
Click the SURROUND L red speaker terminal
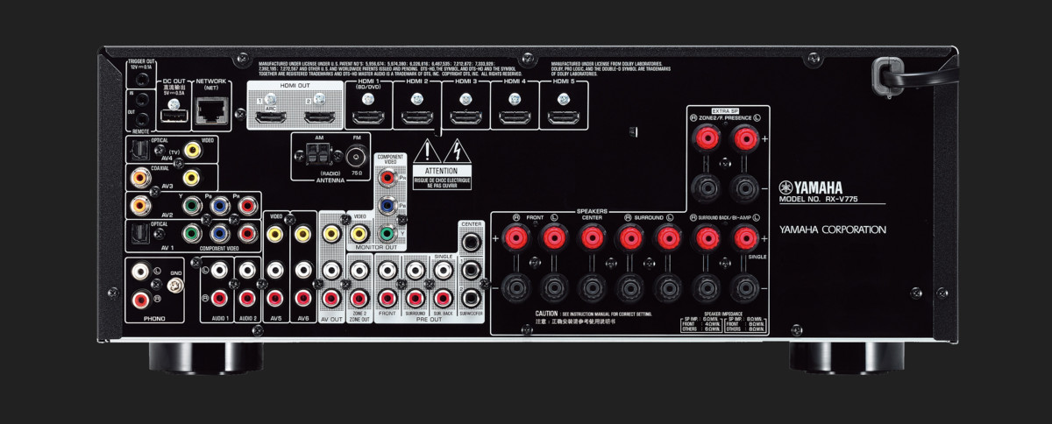point(668,237)
